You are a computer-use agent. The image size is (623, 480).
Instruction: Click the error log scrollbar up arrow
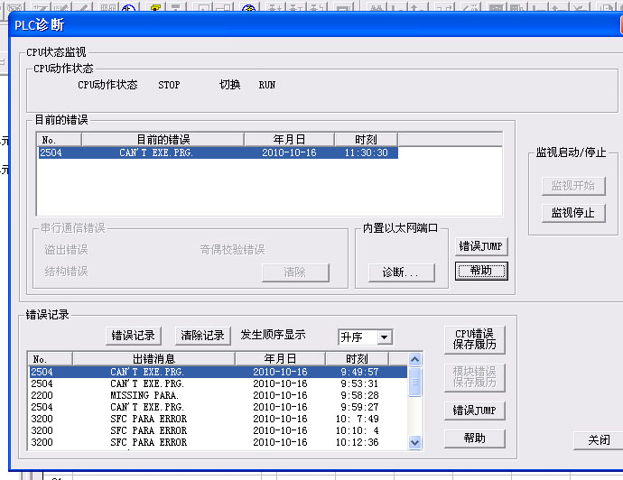pyautogui.click(x=415, y=359)
